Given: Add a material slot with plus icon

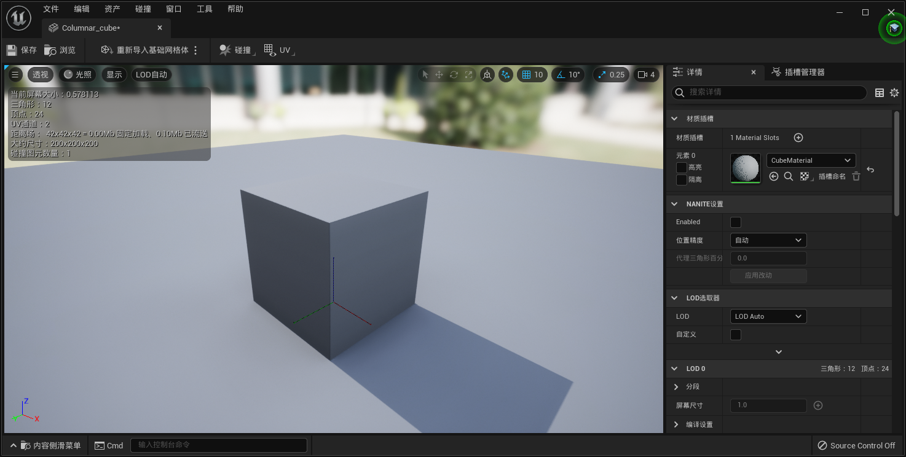Looking at the screenshot, I should coord(798,138).
